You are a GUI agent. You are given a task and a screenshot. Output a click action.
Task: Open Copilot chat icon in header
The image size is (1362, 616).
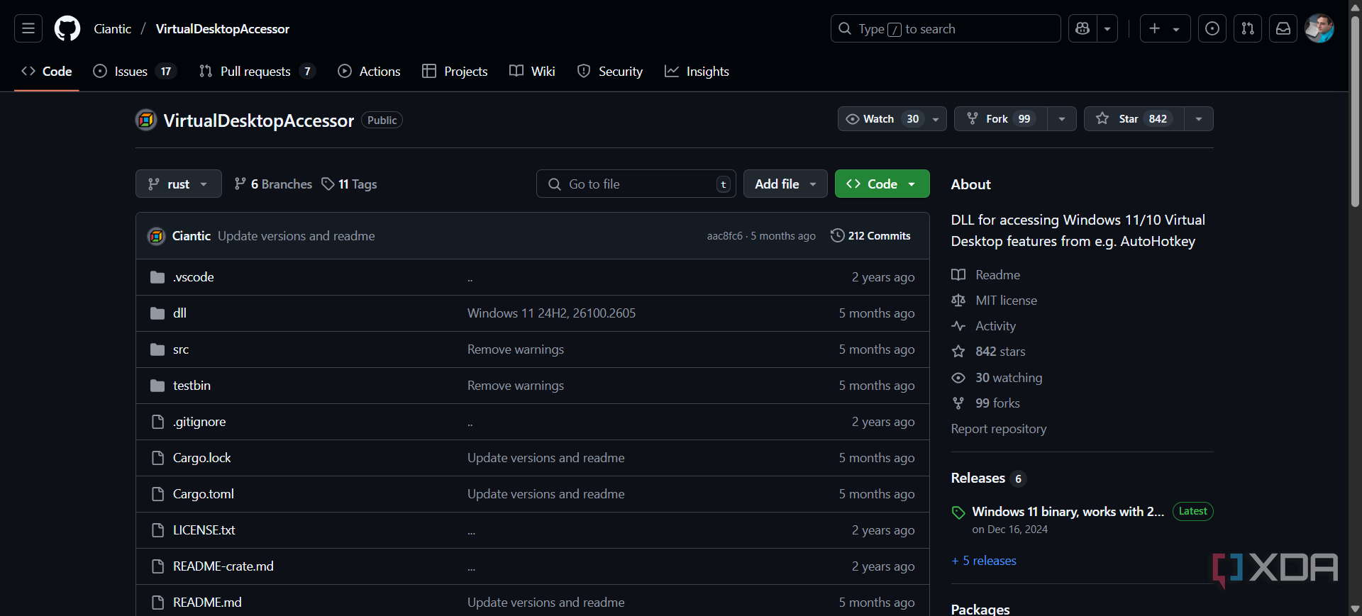pyautogui.click(x=1083, y=28)
